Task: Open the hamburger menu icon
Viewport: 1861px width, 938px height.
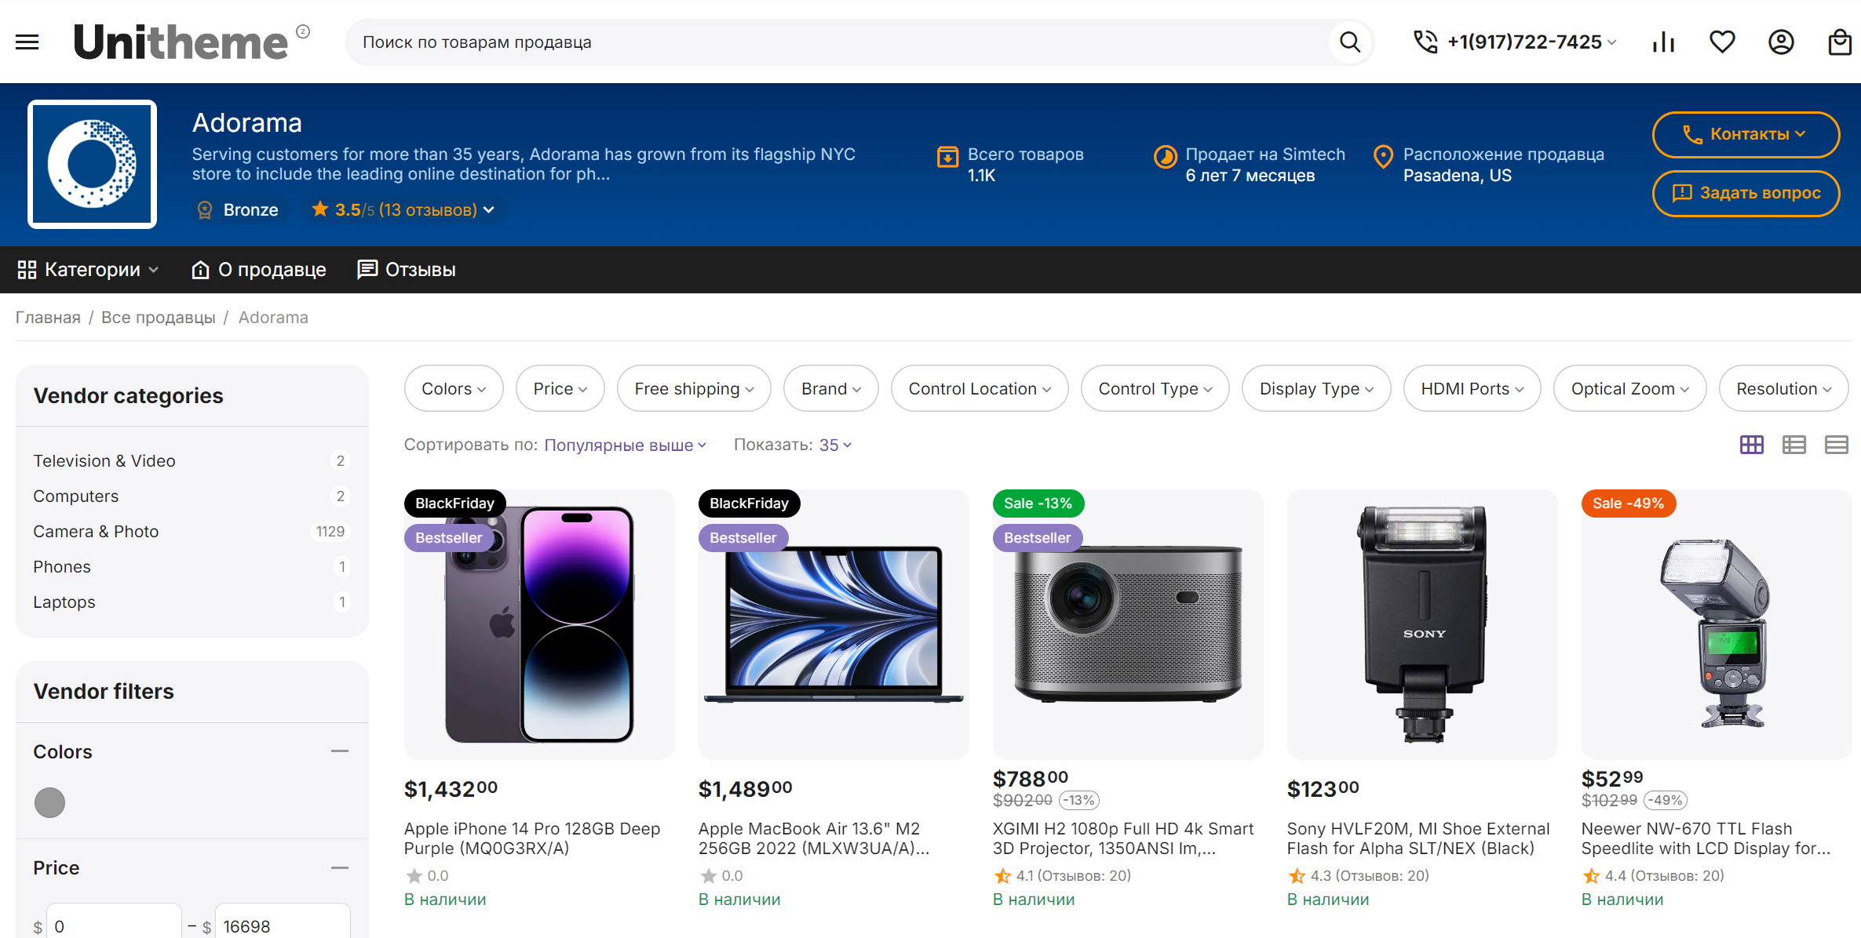Action: pyautogui.click(x=27, y=42)
